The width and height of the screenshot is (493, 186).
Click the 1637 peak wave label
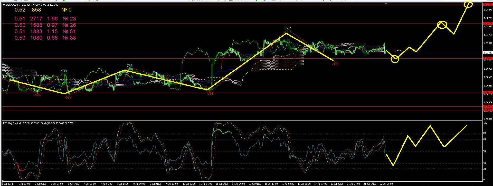point(288,28)
